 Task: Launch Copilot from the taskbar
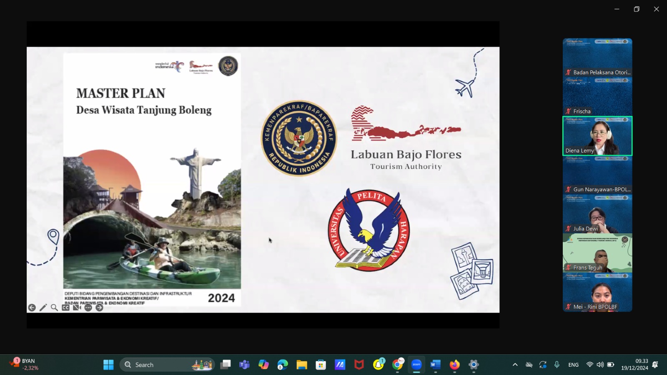pyautogui.click(x=263, y=365)
